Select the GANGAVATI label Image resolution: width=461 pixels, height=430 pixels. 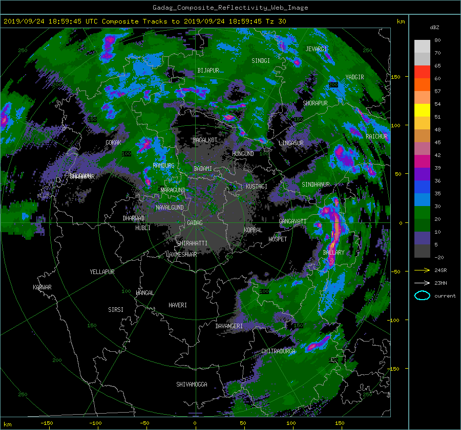coord(292,221)
